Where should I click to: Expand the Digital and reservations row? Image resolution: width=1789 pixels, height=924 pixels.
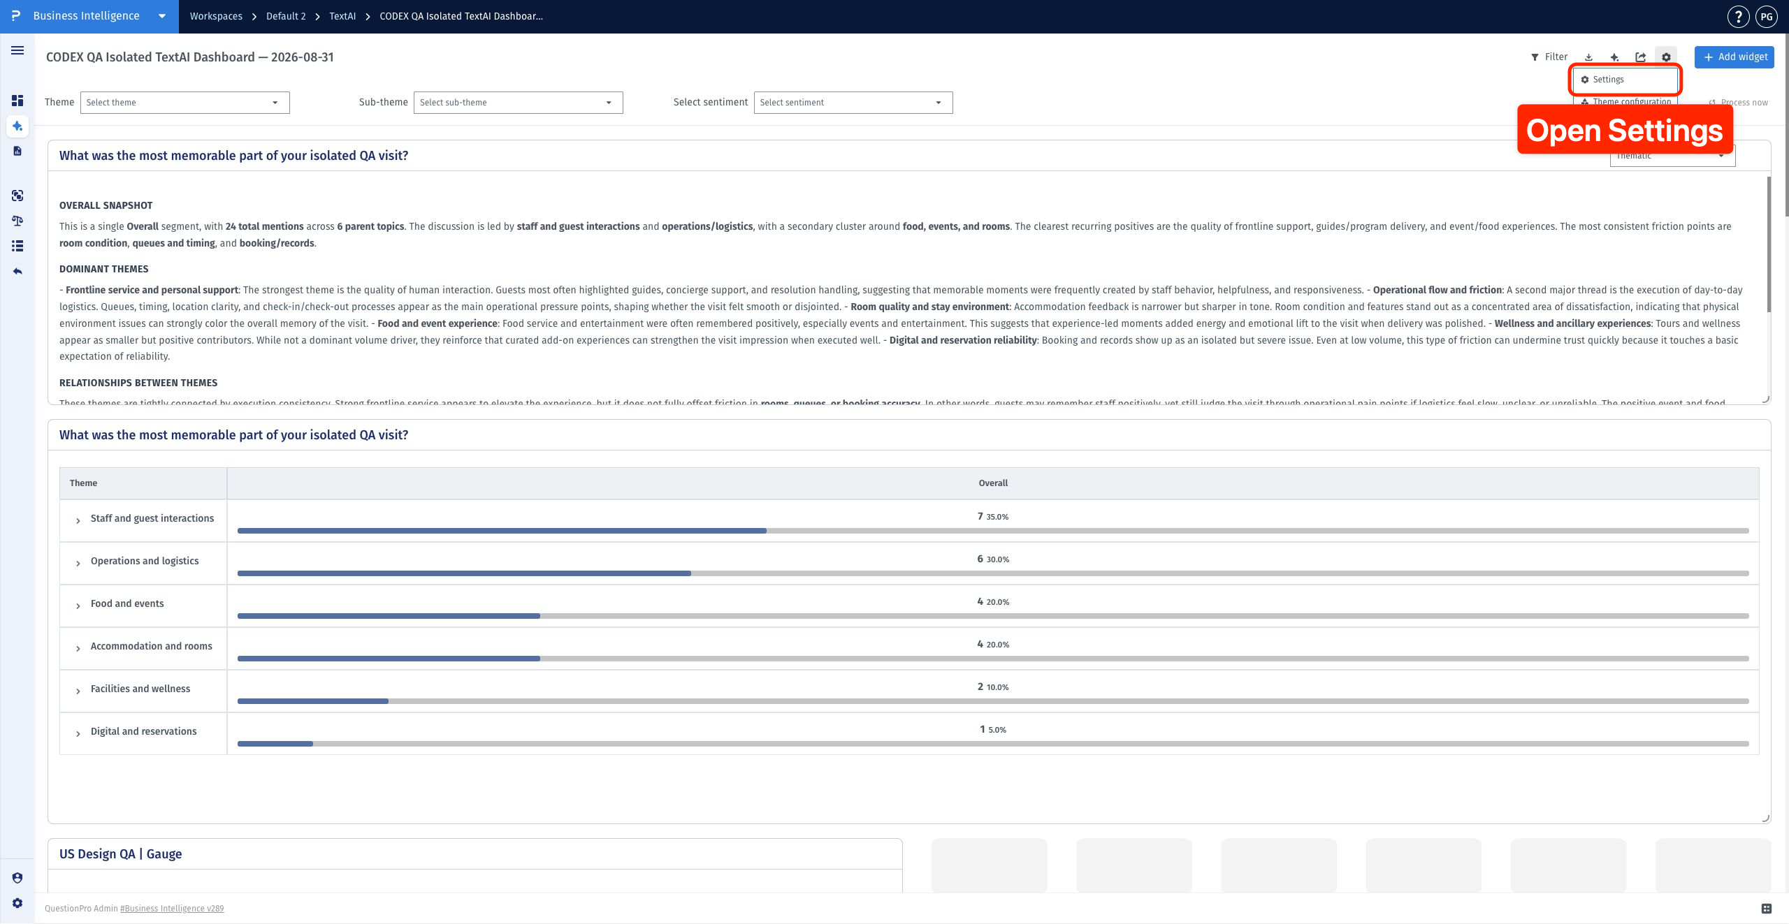(78, 733)
